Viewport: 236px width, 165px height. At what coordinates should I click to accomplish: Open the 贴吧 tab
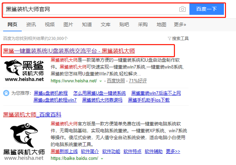coord(124,24)
